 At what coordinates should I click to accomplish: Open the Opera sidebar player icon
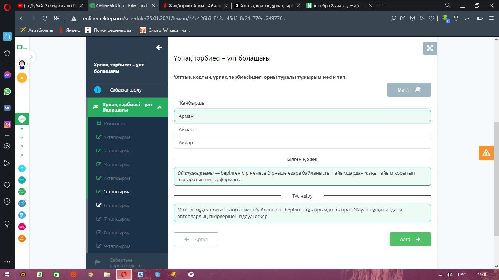coord(7,147)
